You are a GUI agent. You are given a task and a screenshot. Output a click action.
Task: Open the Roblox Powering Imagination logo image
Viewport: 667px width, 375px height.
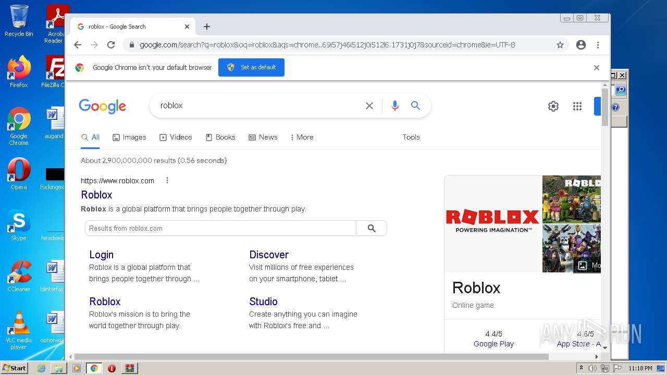point(493,223)
